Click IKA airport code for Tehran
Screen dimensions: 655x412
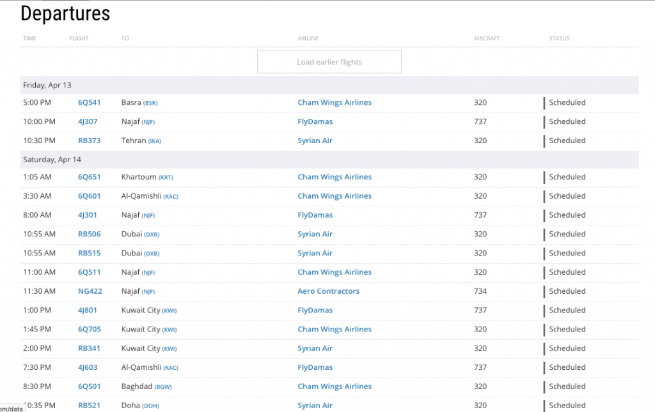tap(155, 141)
